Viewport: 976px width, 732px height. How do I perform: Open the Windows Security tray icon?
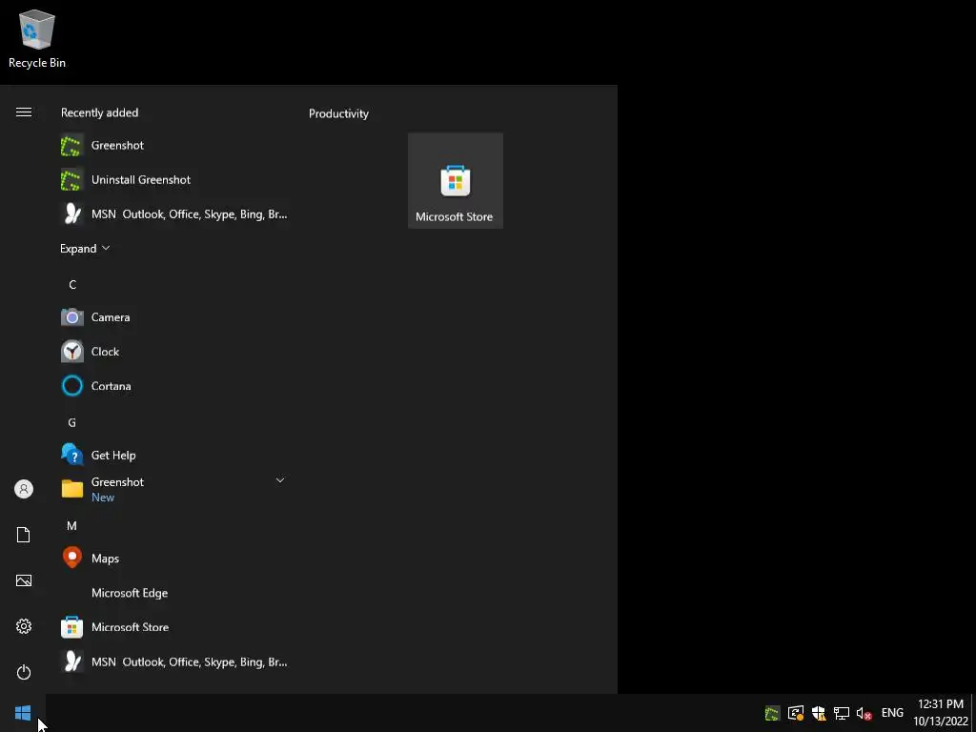tap(819, 713)
